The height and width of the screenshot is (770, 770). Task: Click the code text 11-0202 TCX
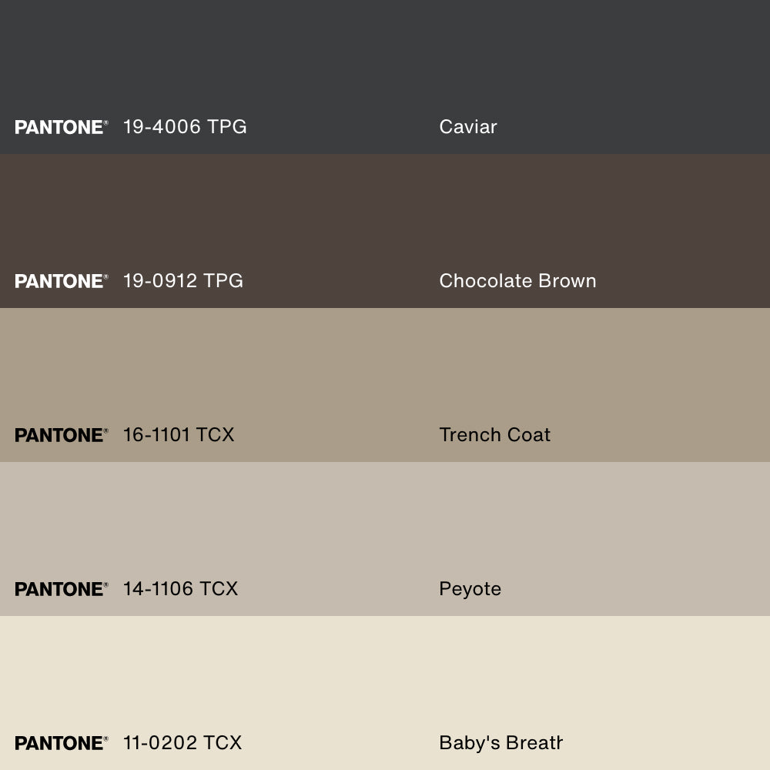182,743
